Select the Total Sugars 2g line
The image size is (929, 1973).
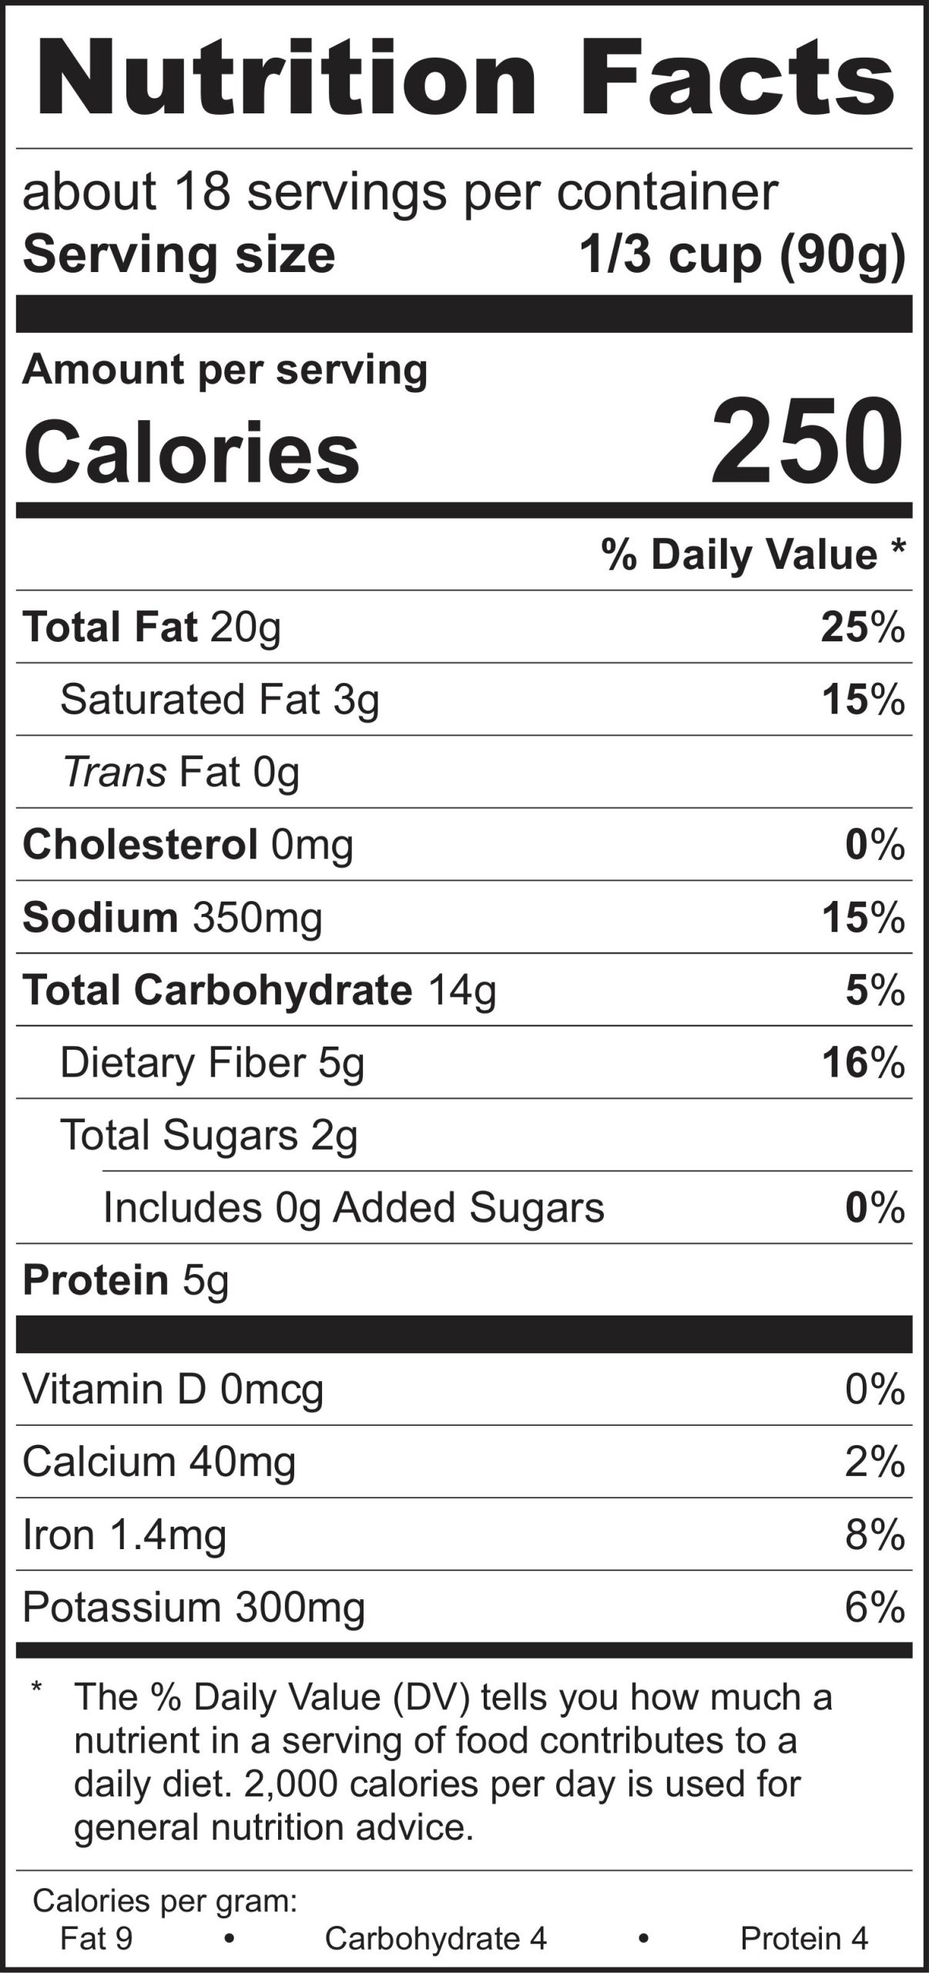(x=209, y=1134)
